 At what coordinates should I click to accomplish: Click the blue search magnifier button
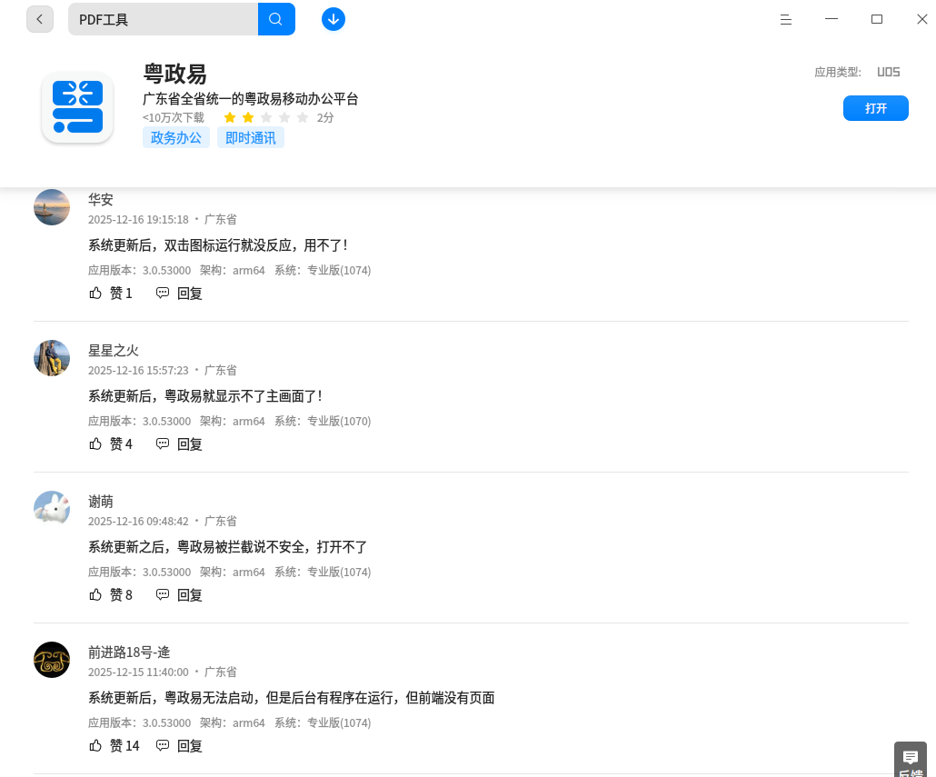[x=275, y=19]
